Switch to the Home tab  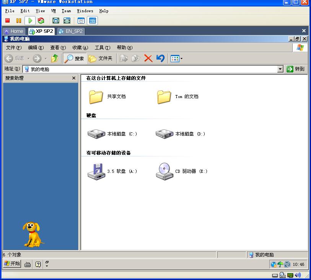pyautogui.click(x=14, y=31)
